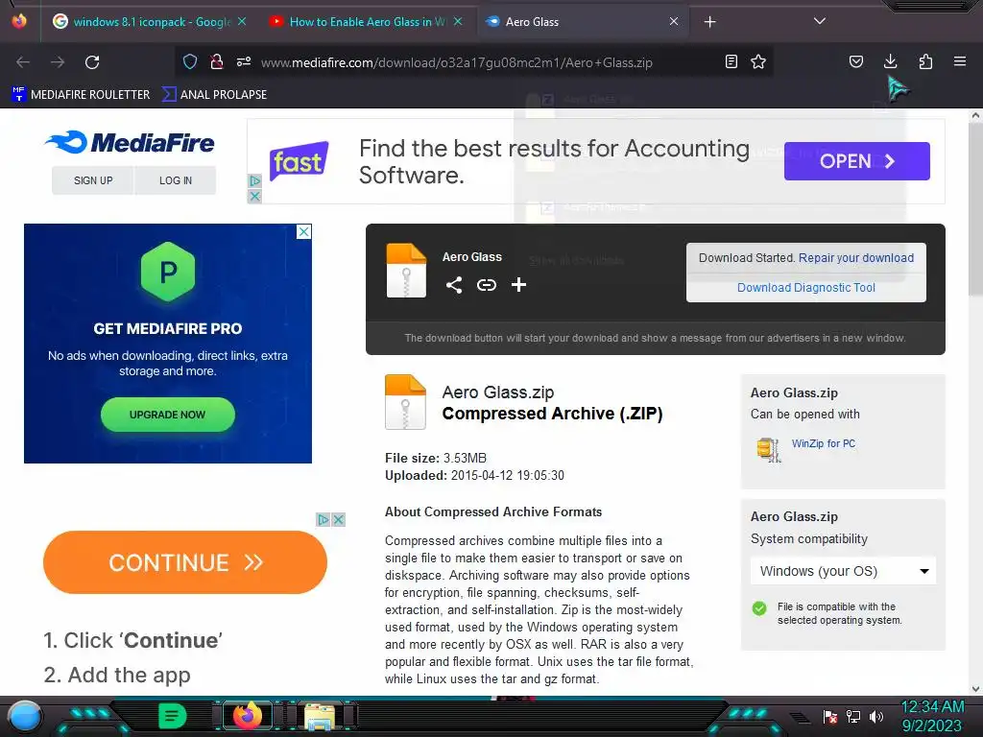The image size is (983, 737).
Task: Click WinZip for PC link
Action: click(x=823, y=443)
